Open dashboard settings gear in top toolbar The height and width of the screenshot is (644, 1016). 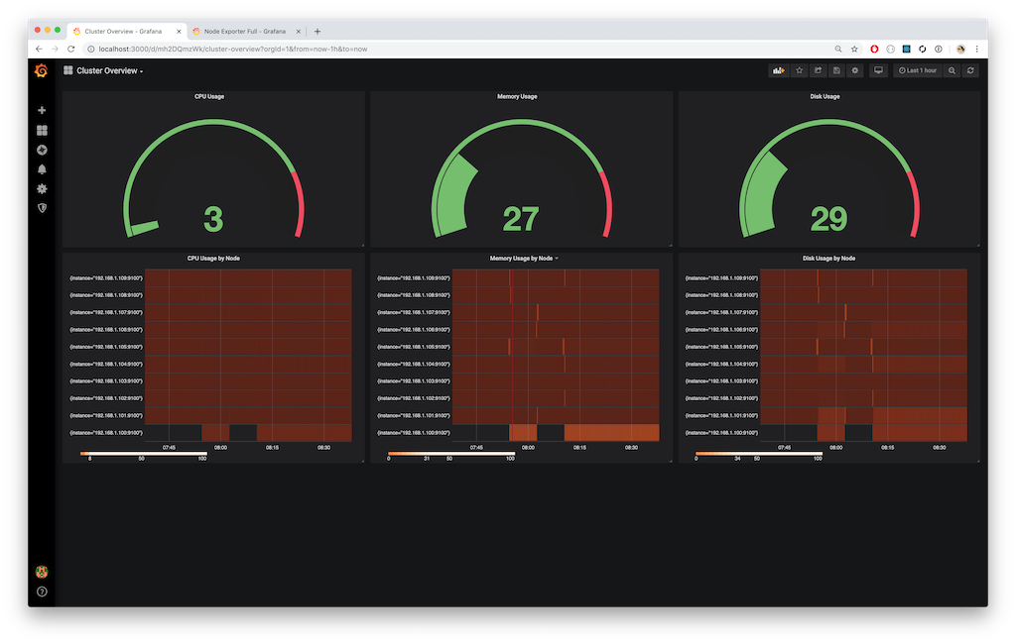pyautogui.click(x=855, y=70)
